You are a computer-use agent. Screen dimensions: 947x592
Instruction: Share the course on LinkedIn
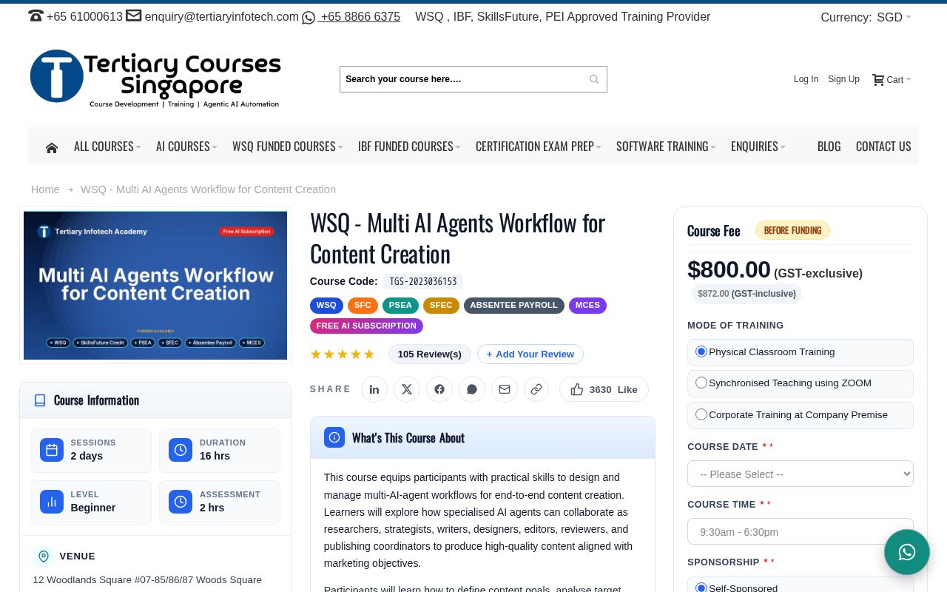click(x=374, y=389)
